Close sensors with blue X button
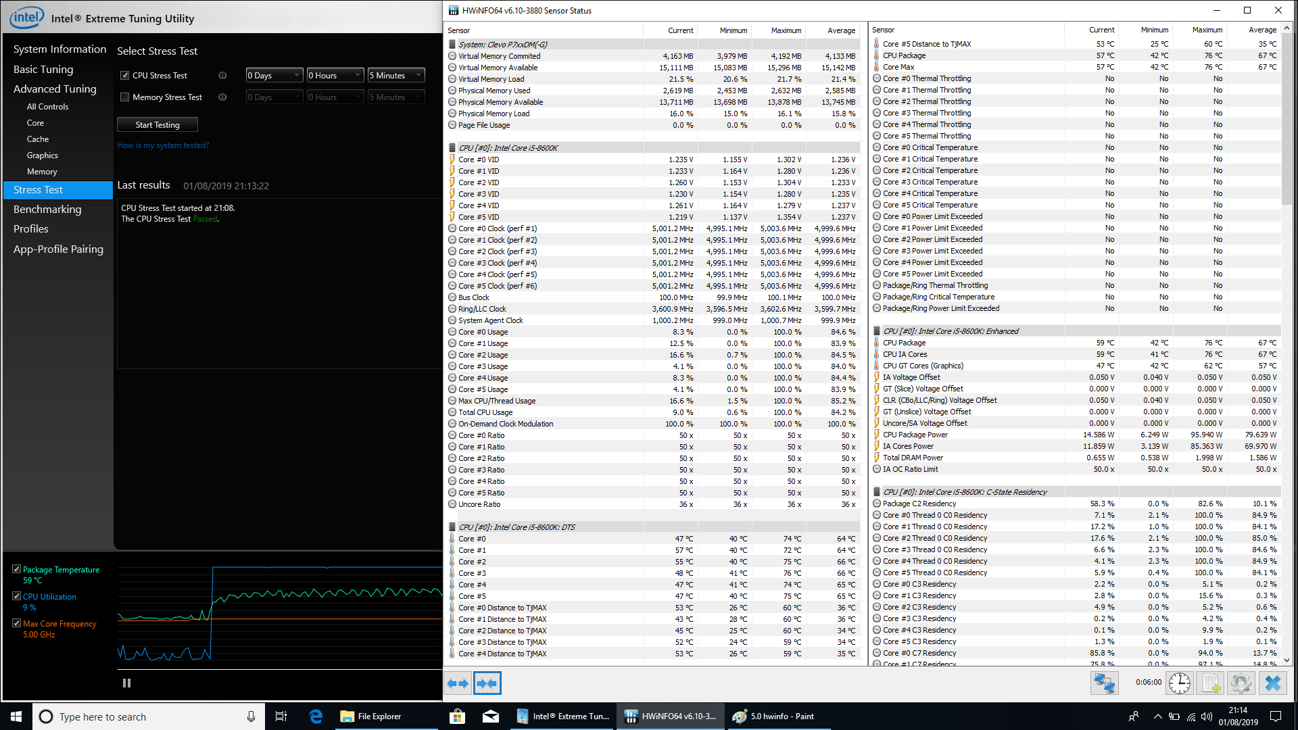1298x730 pixels. 1272,683
